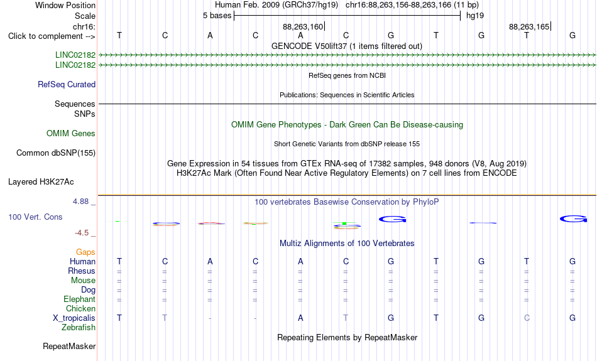This screenshot has width=597, height=361.
Task: Click the faded C in the X_tropicalis row
Action: [527, 318]
